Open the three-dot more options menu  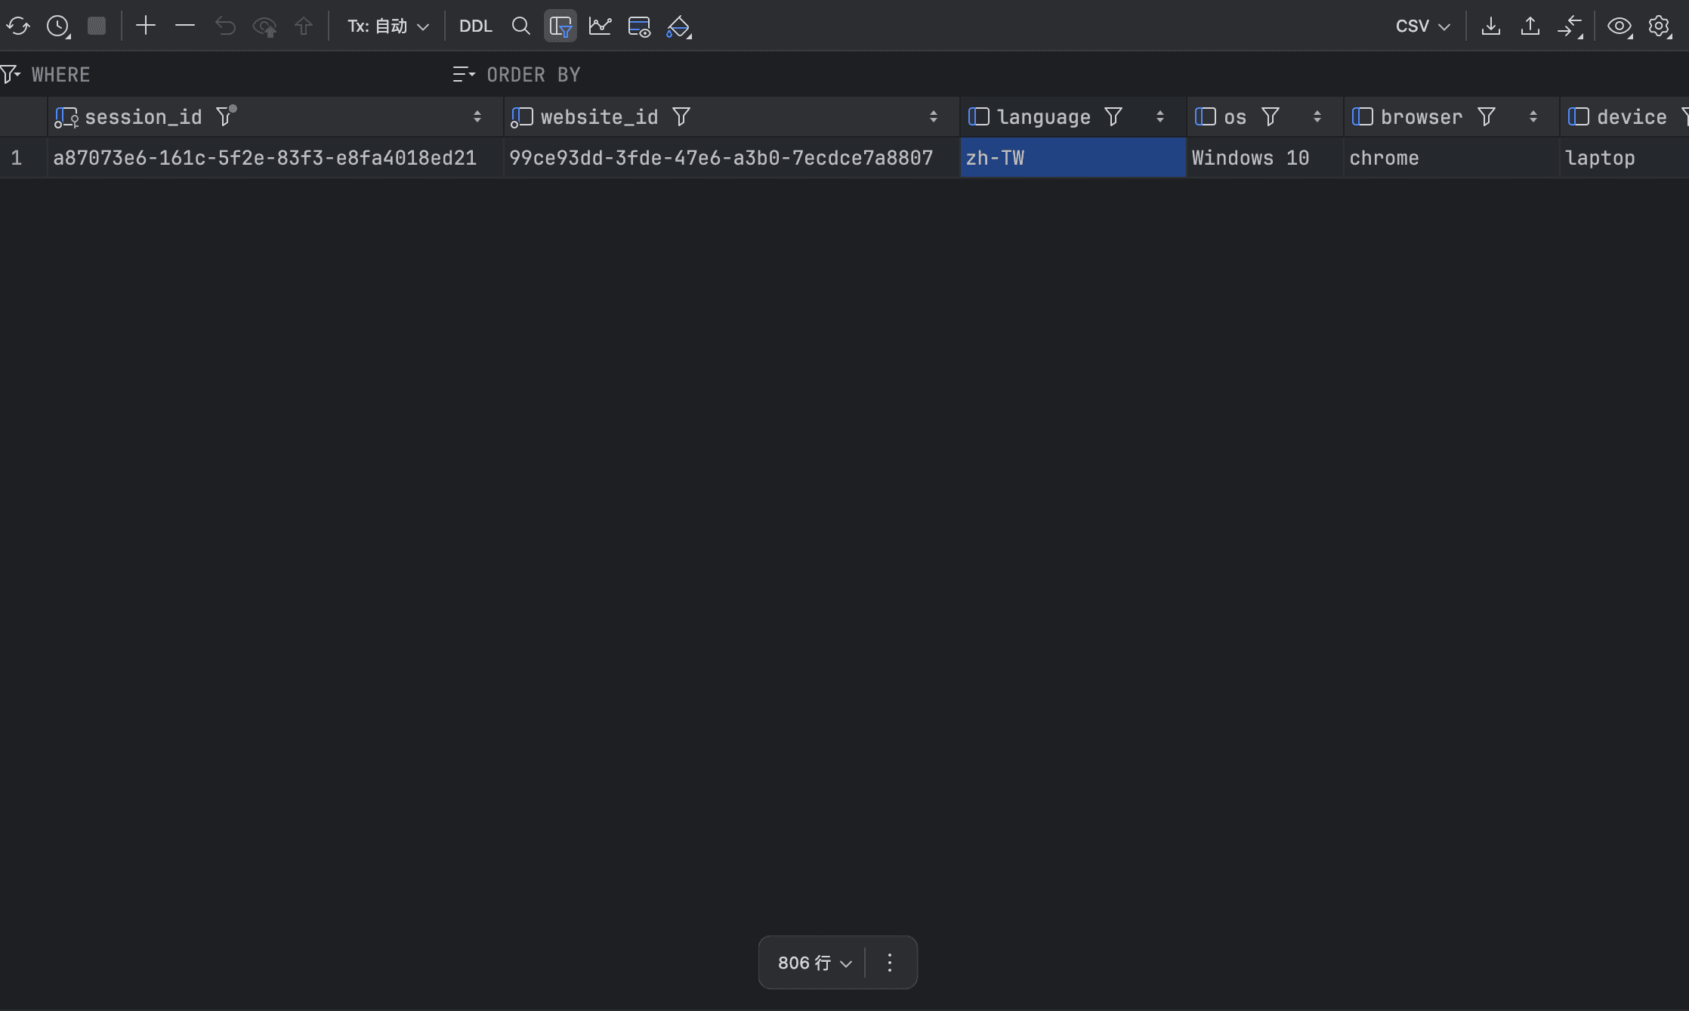[x=890, y=963]
